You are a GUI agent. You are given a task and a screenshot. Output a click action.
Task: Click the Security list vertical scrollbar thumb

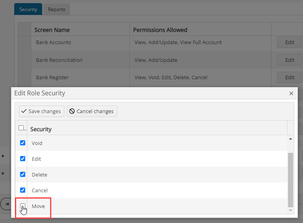click(290, 180)
